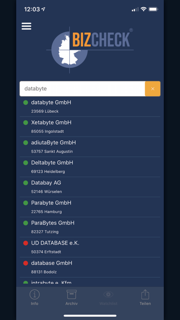Select Xetabyte GmbH result
The height and width of the screenshot is (320, 180).
[x=90, y=127]
